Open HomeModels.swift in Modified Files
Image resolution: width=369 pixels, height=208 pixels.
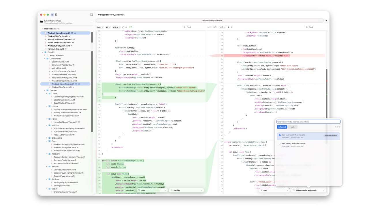pos(56,49)
